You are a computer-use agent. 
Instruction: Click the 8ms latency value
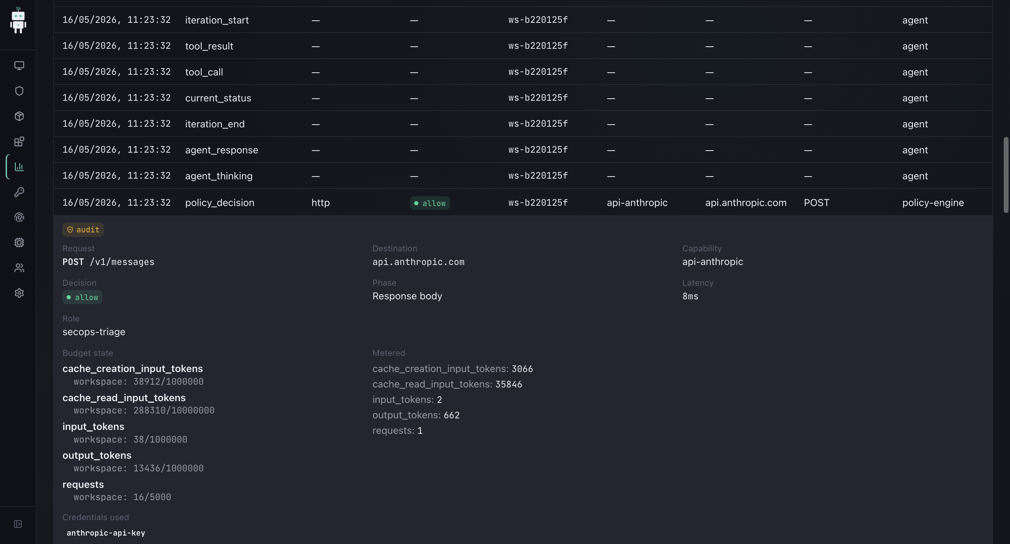pos(690,296)
